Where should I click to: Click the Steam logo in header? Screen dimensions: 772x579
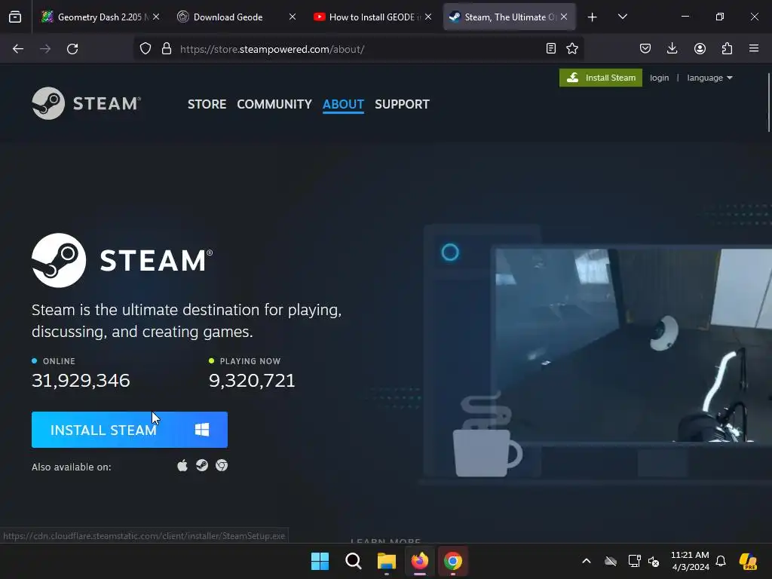[x=86, y=103]
